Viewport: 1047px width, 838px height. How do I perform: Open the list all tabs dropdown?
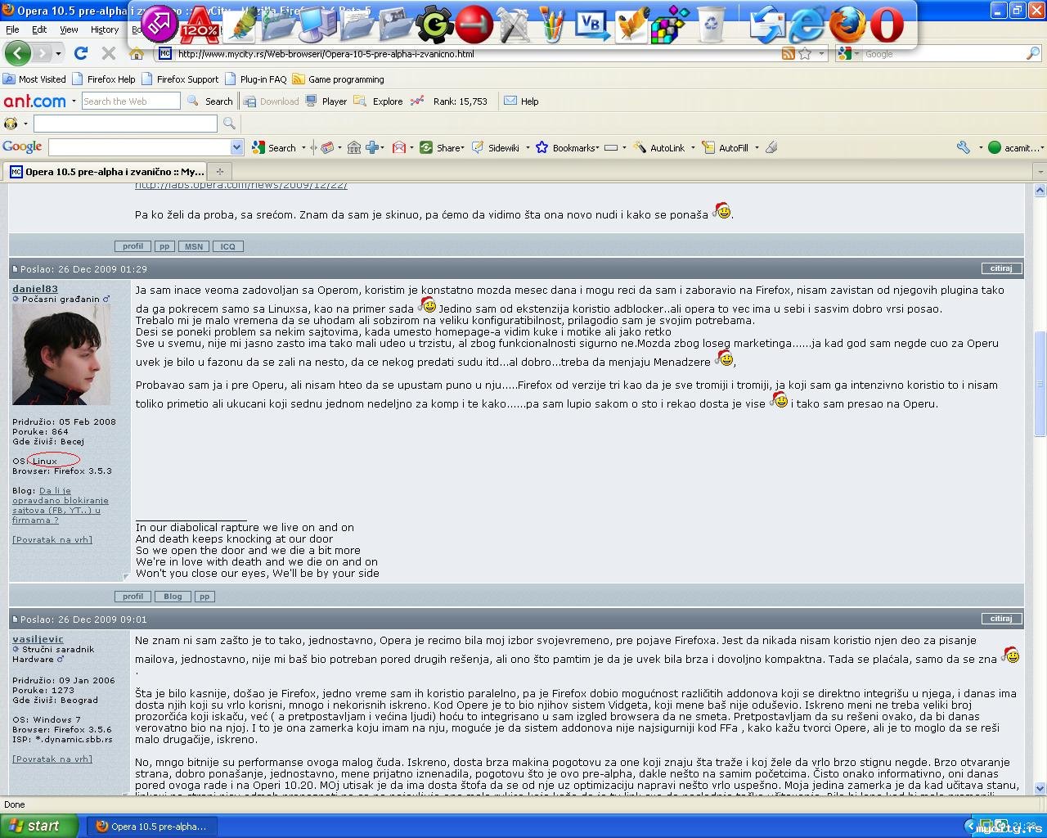tap(1040, 172)
